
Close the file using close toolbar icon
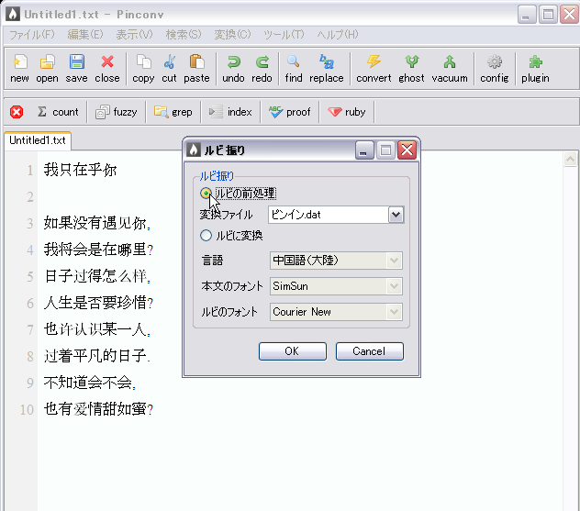click(x=107, y=69)
